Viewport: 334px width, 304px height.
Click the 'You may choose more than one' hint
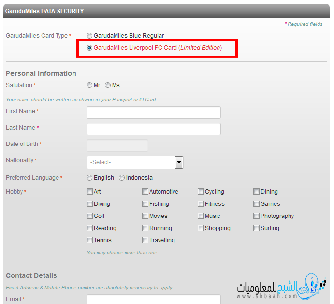click(122, 253)
